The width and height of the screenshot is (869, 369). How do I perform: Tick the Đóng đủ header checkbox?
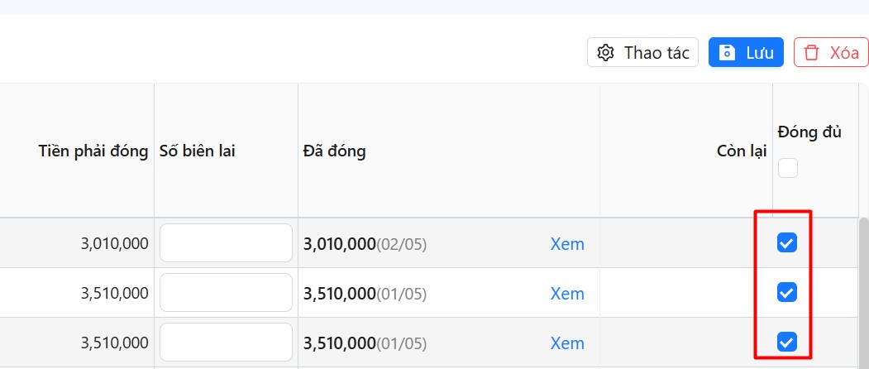coord(788,168)
